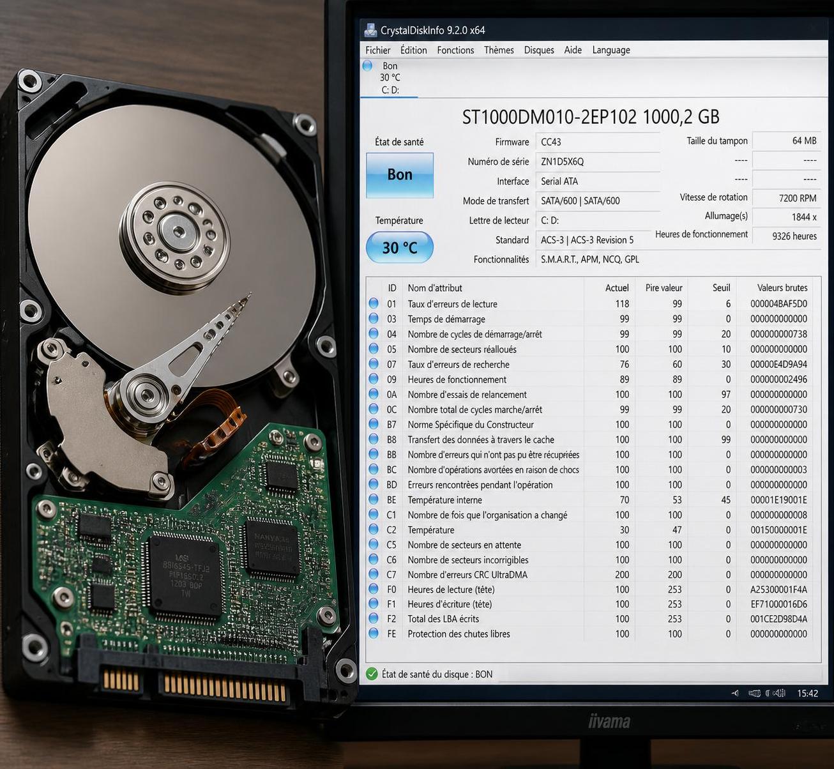The image size is (834, 769).
Task: Click the status icon for attribute 09
Action: click(x=374, y=379)
